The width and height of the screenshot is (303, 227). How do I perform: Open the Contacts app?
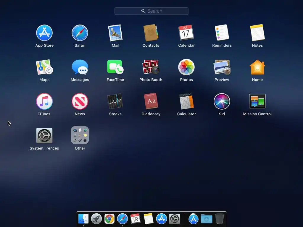pos(151,33)
